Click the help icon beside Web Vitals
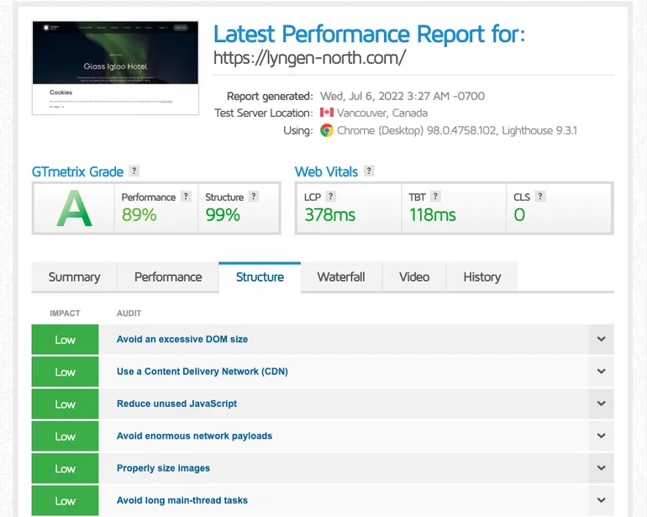This screenshot has height=517, width=647. click(369, 171)
